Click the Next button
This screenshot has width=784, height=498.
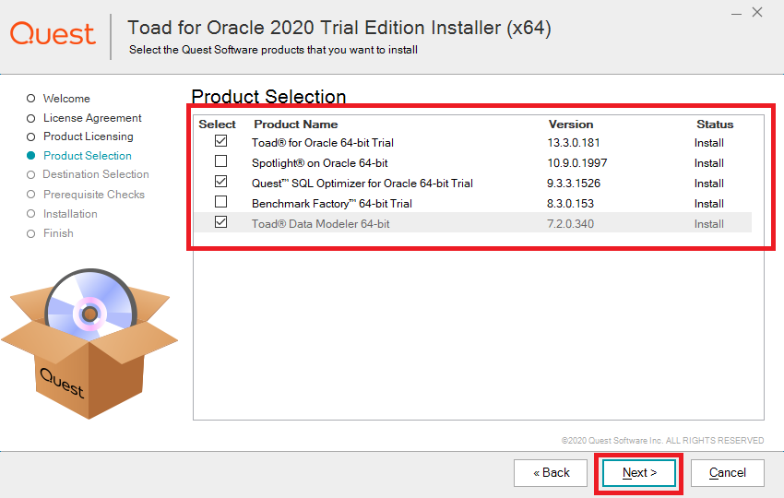[x=639, y=472]
